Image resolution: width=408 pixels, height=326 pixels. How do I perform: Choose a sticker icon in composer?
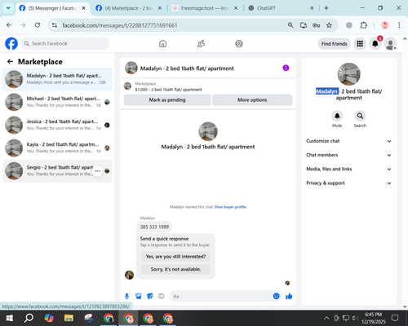pos(150,296)
